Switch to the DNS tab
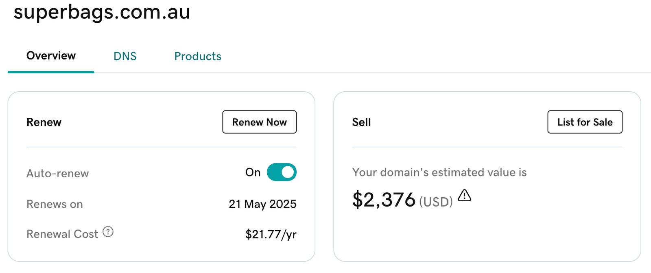The height and width of the screenshot is (273, 651). tap(125, 56)
